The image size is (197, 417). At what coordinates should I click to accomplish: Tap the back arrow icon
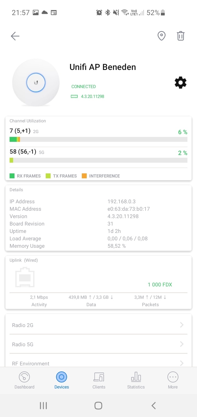click(x=15, y=36)
